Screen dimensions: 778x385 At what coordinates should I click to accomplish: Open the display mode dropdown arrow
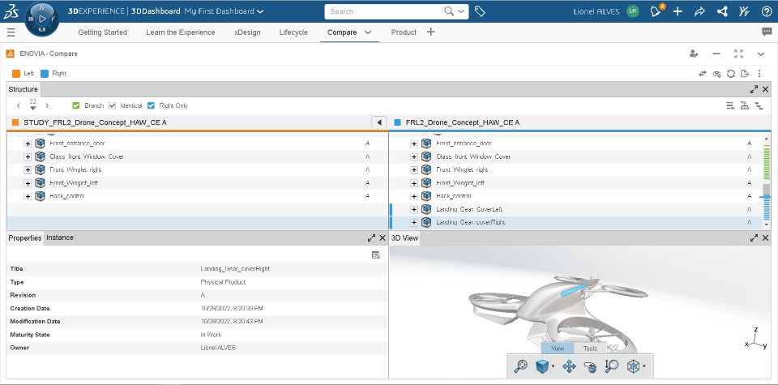(643, 366)
